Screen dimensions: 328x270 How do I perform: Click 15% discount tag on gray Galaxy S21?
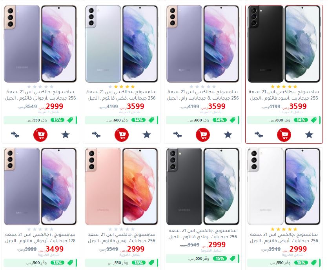click(x=220, y=259)
